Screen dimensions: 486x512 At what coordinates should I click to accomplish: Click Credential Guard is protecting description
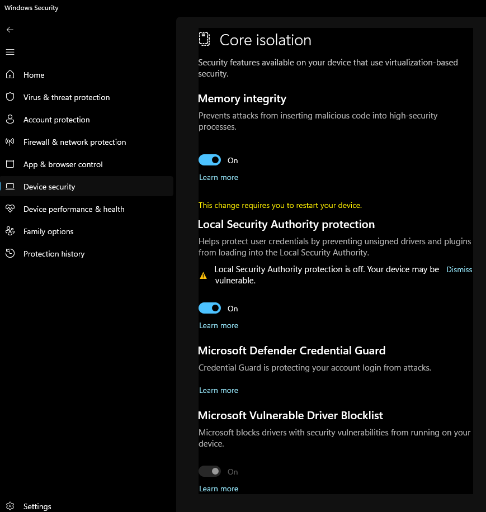click(315, 368)
